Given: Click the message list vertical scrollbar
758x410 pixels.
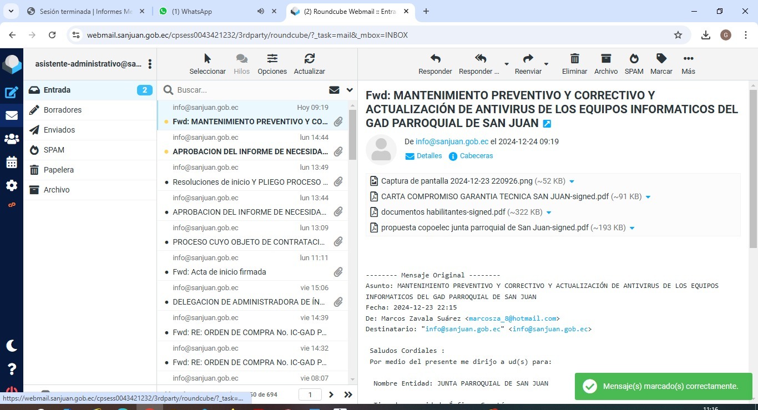Looking at the screenshot, I should 352,136.
